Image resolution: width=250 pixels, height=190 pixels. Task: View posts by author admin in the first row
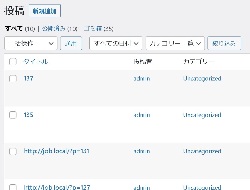(141, 78)
